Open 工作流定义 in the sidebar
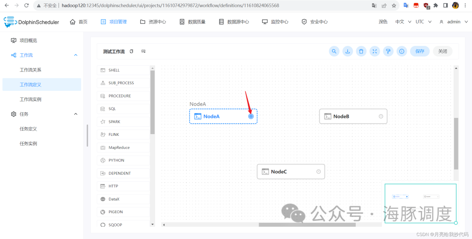The width and height of the screenshot is (472, 239). click(x=42, y=85)
